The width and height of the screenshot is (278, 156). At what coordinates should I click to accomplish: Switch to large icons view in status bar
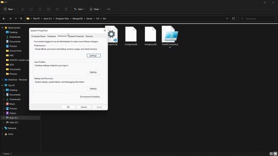(x=275, y=154)
